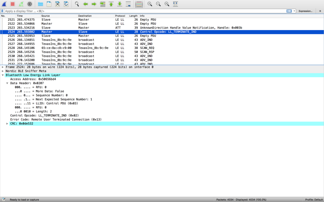Screen dimensions: 324x202
Task: Select packet 2530 ADV_IND row
Action: coord(162,56)
